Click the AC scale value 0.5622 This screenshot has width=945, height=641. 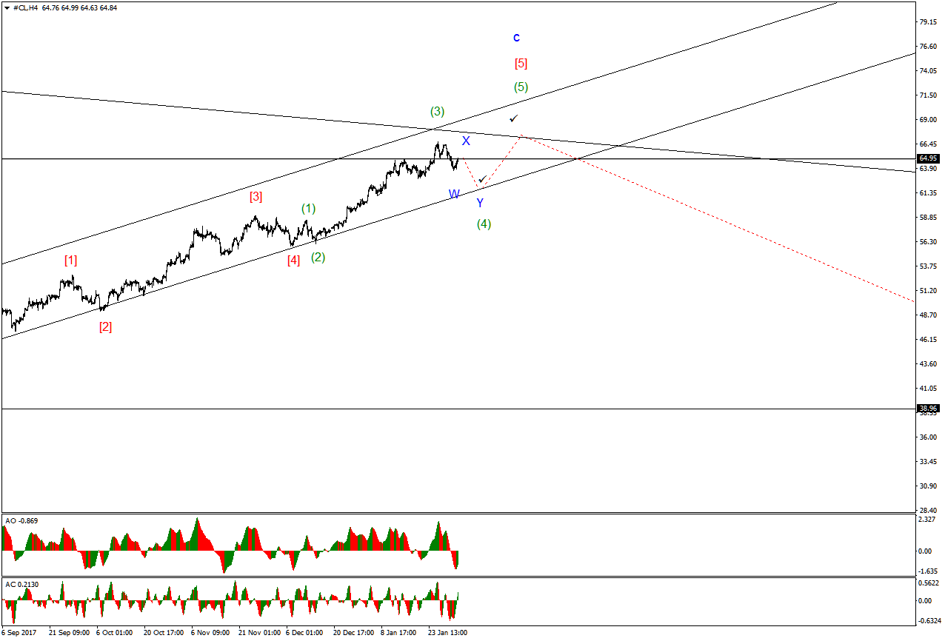(927, 582)
